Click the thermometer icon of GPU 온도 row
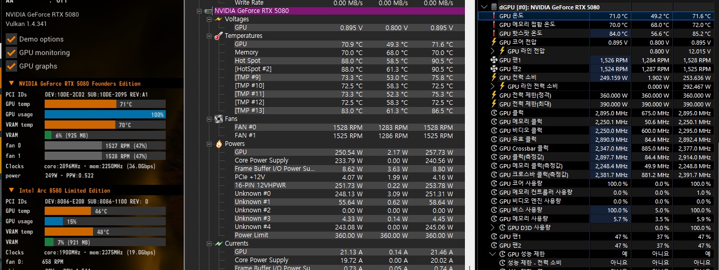The height and width of the screenshot is (270, 719). (494, 16)
